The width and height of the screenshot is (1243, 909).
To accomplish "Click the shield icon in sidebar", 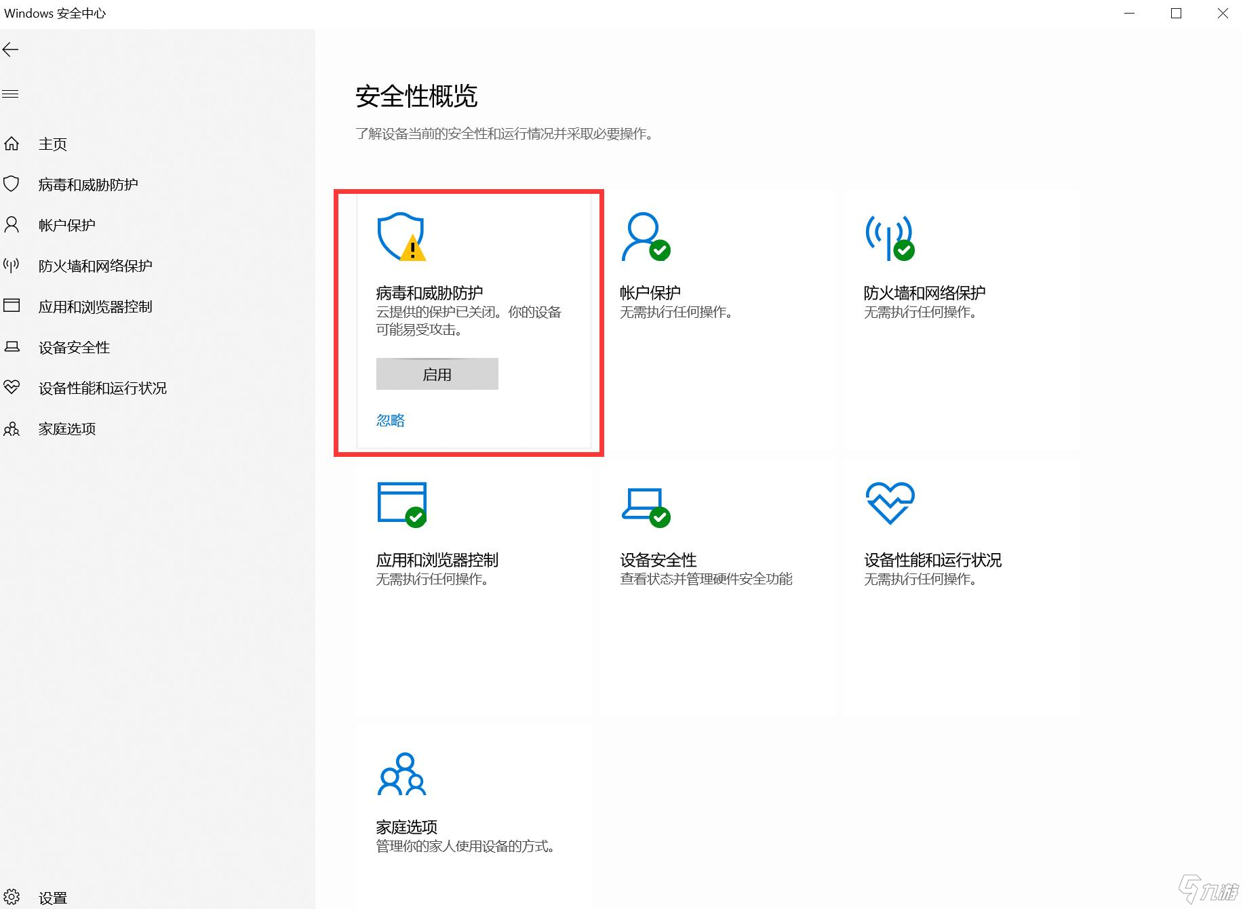I will [x=12, y=184].
